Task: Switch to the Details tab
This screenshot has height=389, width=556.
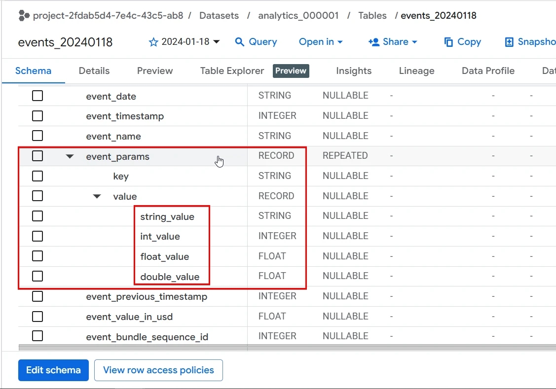Action: [x=94, y=71]
